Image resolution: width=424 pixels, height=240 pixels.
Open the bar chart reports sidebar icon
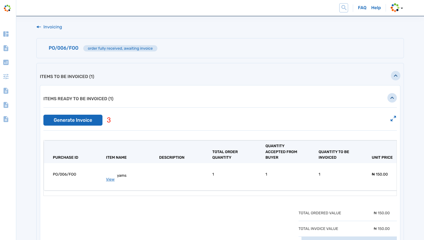6,62
